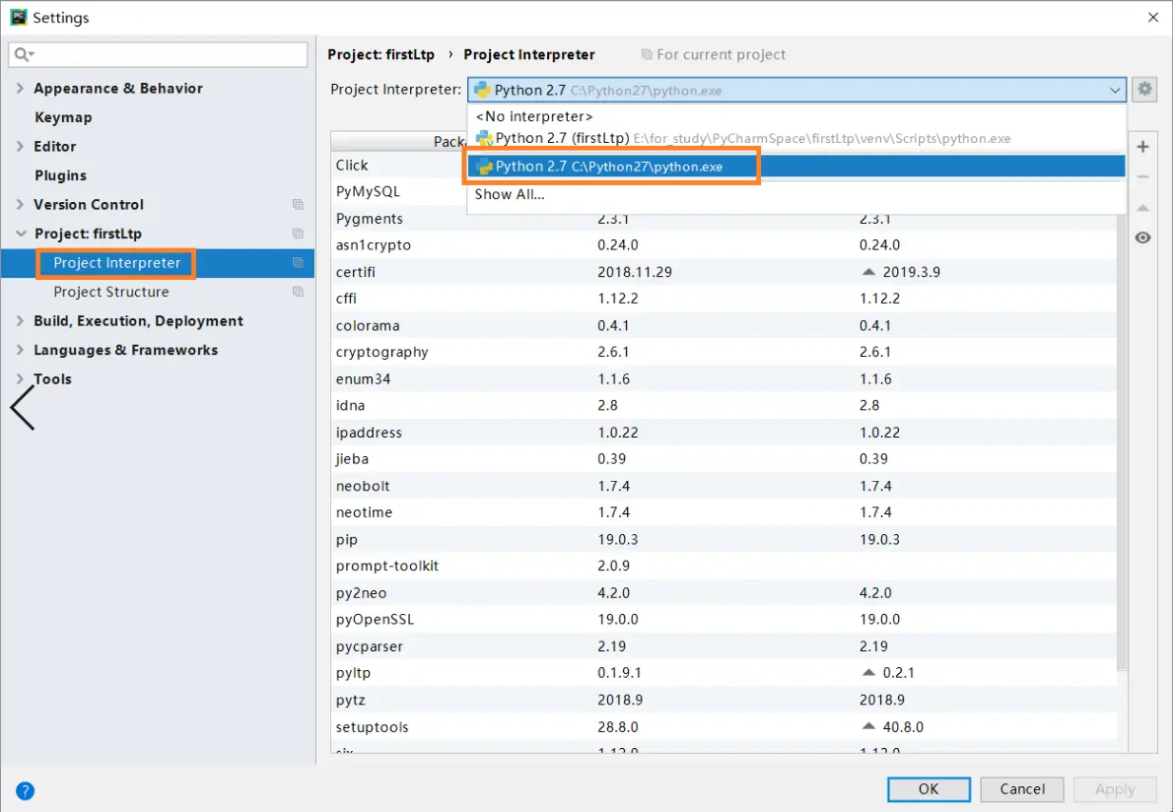The height and width of the screenshot is (812, 1173).
Task: Select Project Interpreter in the tree
Action: [x=116, y=263]
